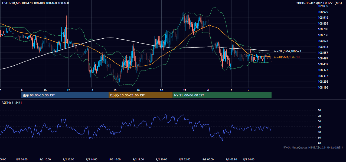Click the 5/2 10:00 time axis label

click(45, 160)
